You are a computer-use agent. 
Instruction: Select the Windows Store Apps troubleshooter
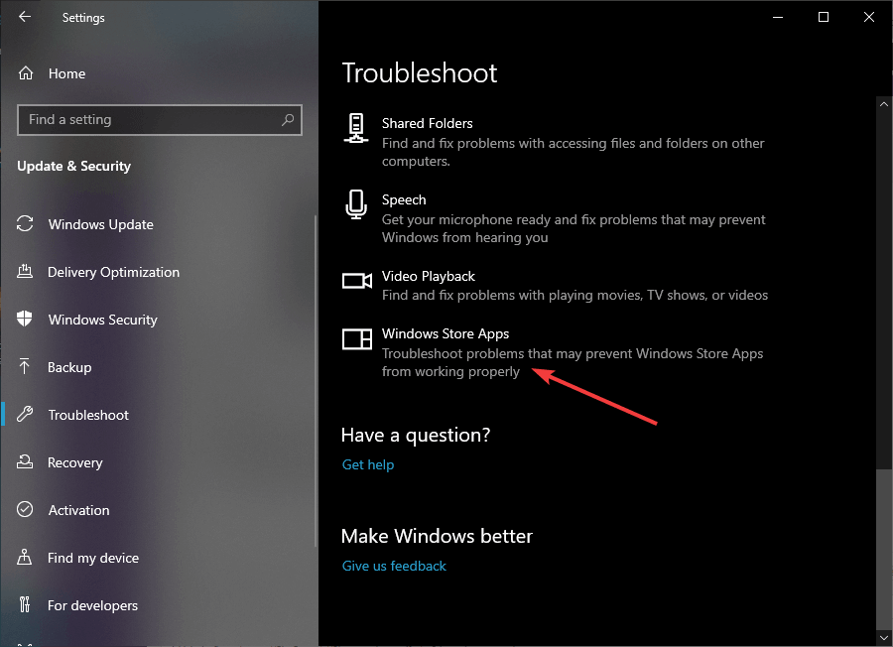(x=556, y=352)
